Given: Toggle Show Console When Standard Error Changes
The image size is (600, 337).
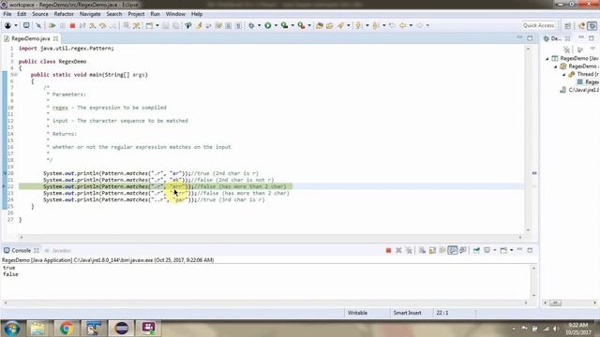Looking at the screenshot, I should point(462,250).
